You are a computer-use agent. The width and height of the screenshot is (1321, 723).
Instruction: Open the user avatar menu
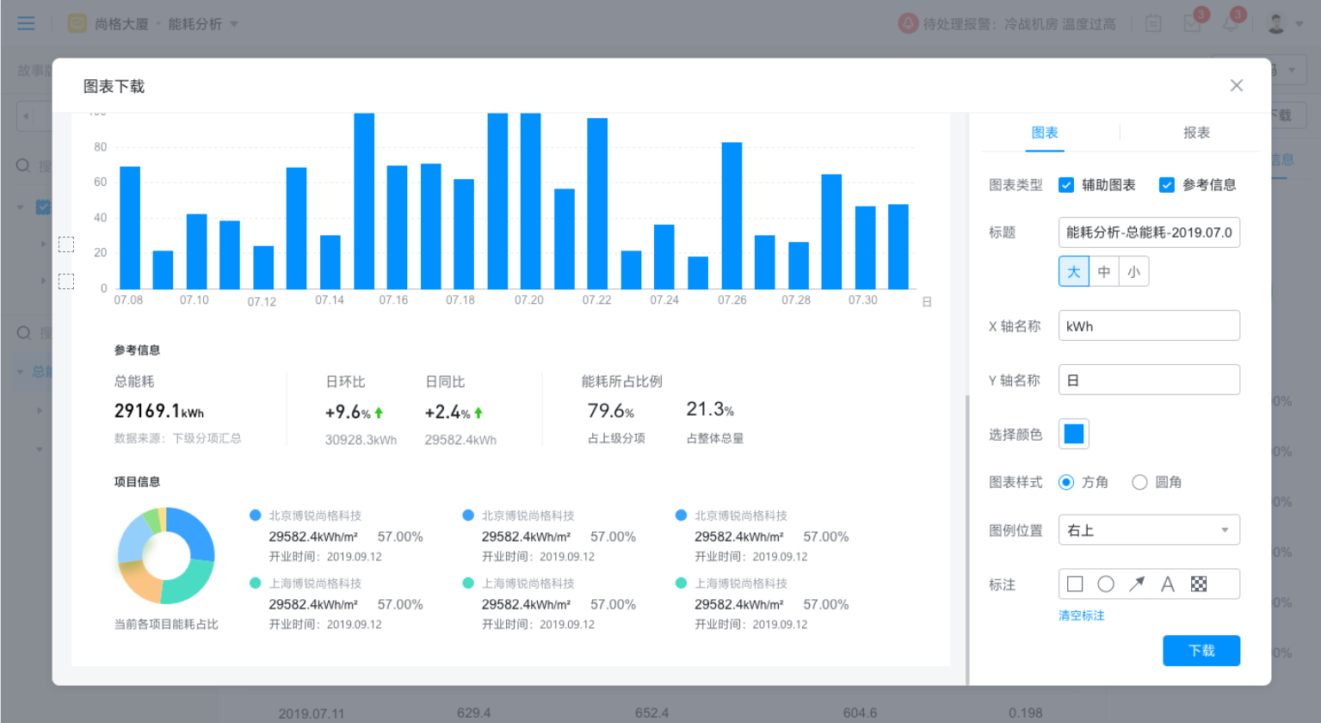point(1277,23)
